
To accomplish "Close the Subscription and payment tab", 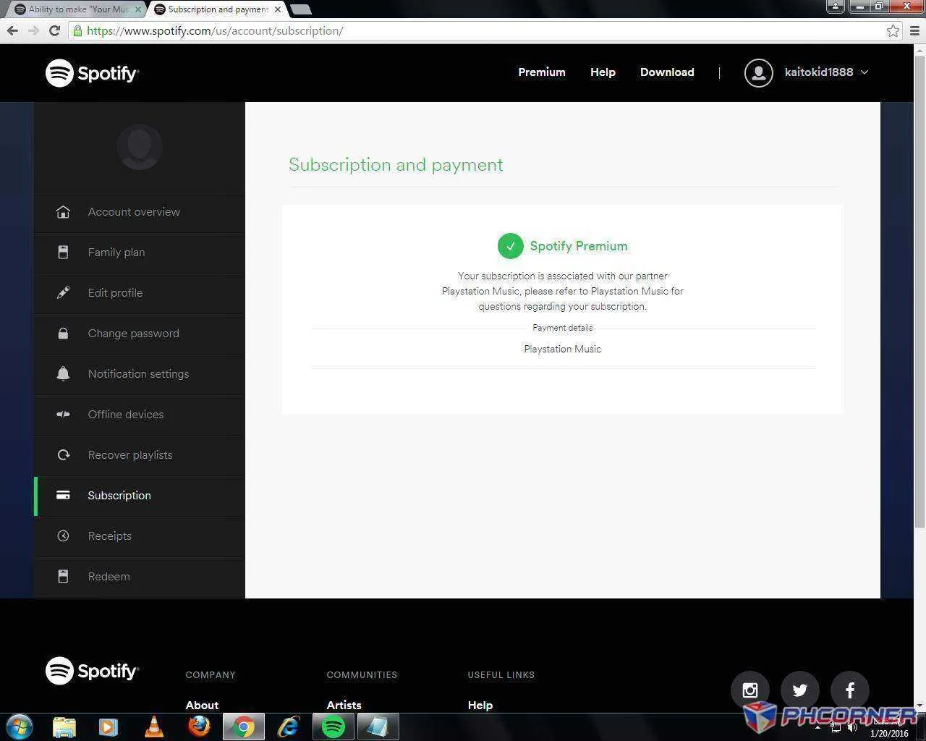I will (x=278, y=9).
